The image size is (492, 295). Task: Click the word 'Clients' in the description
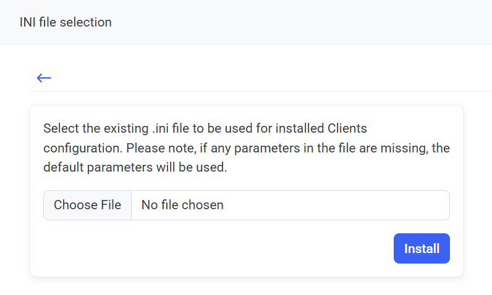pyautogui.click(x=347, y=129)
